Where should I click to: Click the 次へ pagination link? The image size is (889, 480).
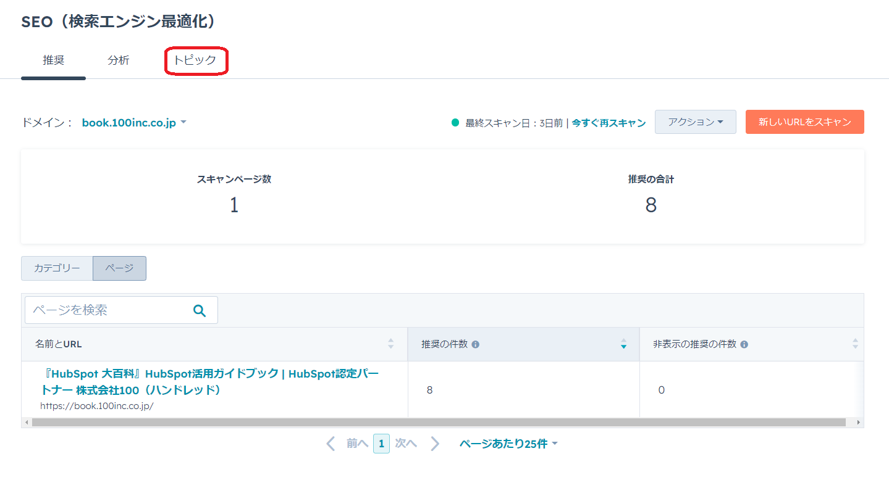tap(406, 444)
